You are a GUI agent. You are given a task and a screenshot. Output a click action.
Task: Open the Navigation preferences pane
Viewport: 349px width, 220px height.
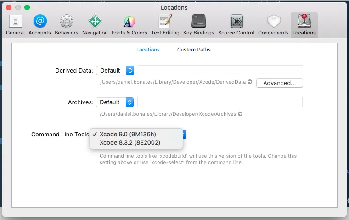point(95,25)
